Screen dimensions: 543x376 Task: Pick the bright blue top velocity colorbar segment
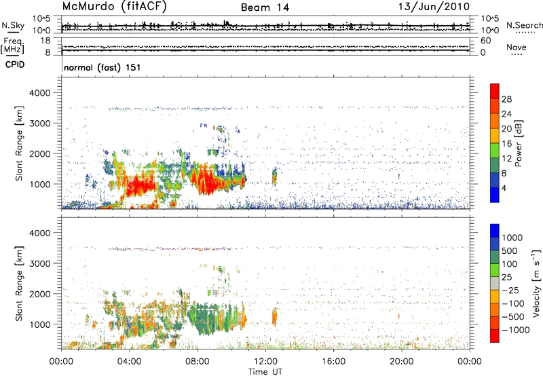pos(495,231)
